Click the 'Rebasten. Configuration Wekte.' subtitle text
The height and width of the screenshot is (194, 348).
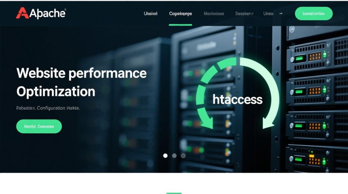pos(48,108)
